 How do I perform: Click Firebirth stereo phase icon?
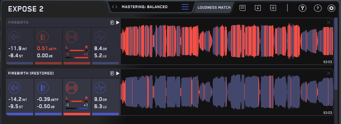(x=71, y=37)
